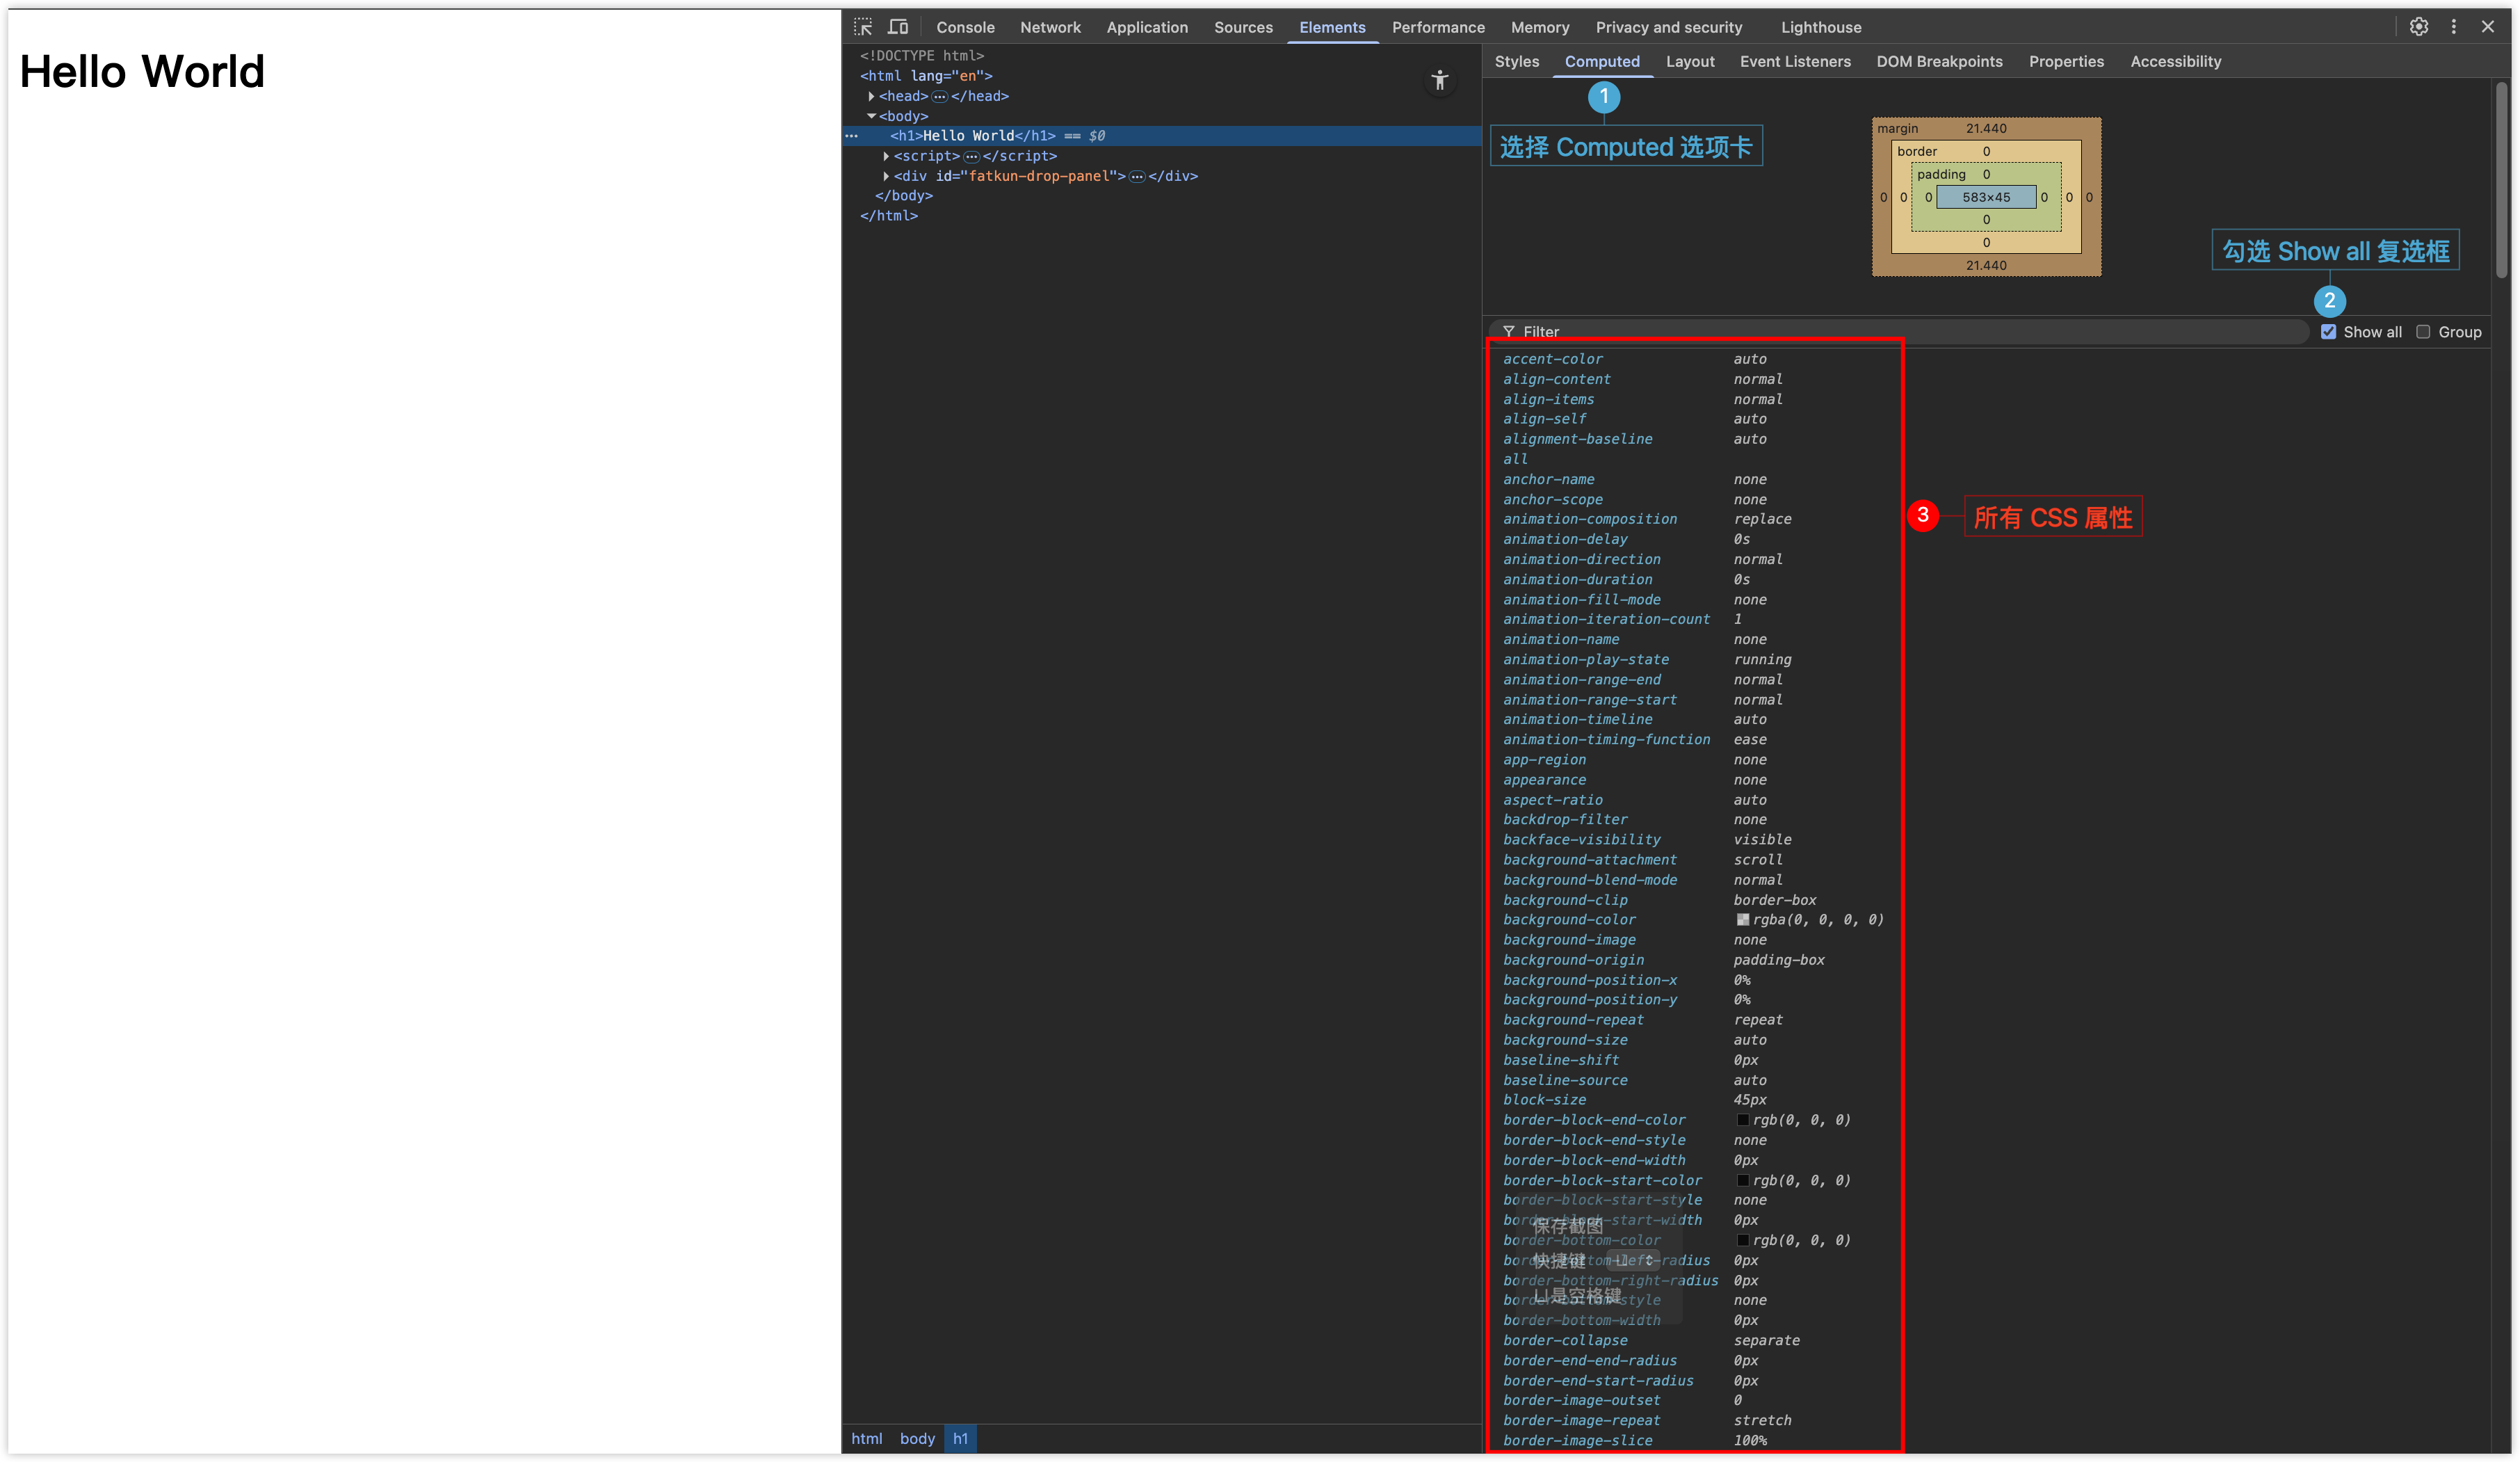Click the h1 row three-dots actions icon
The width and height of the screenshot is (2520, 1462).
pyautogui.click(x=852, y=136)
